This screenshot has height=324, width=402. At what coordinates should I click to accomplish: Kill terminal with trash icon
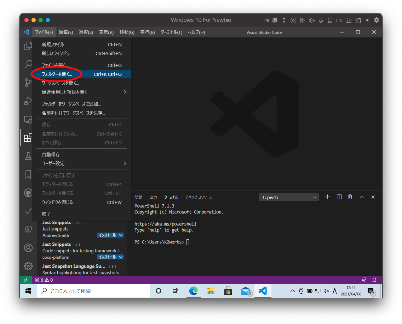[350, 197]
